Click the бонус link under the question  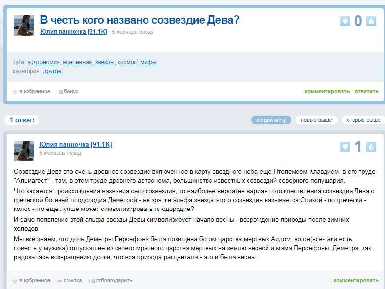tap(68, 92)
